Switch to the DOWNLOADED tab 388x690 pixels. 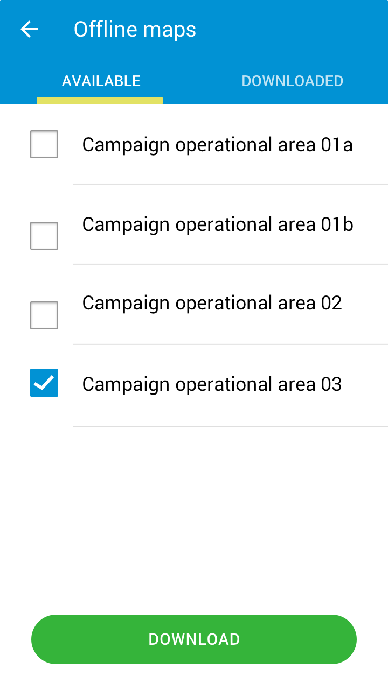click(x=293, y=81)
